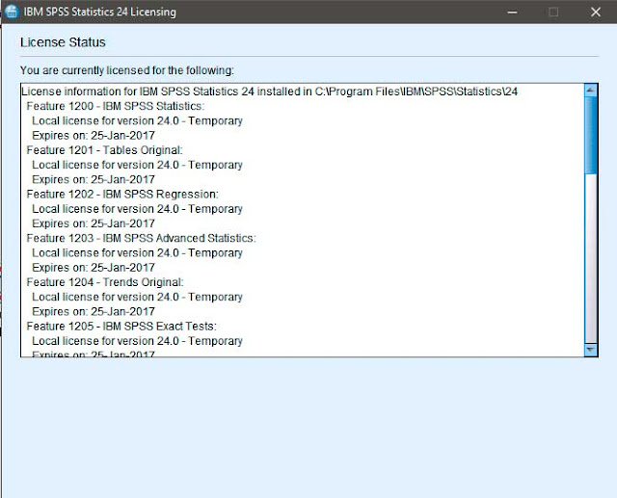Select 'Feature 1205 - IBM SPSS Exact Tests:' line
The width and height of the screenshot is (617, 498).
pos(121,327)
